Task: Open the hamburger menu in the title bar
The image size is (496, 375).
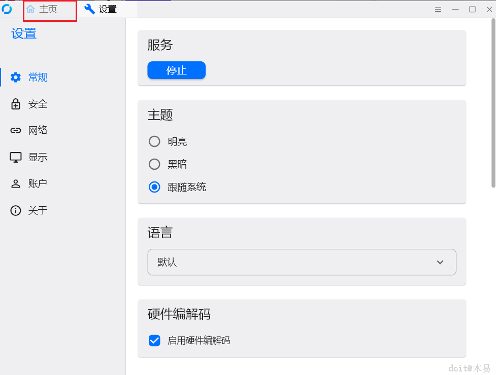Action: pyautogui.click(x=438, y=9)
